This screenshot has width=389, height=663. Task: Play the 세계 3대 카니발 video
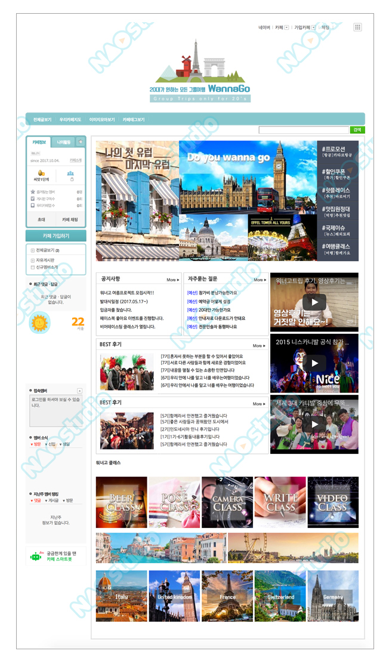[314, 425]
